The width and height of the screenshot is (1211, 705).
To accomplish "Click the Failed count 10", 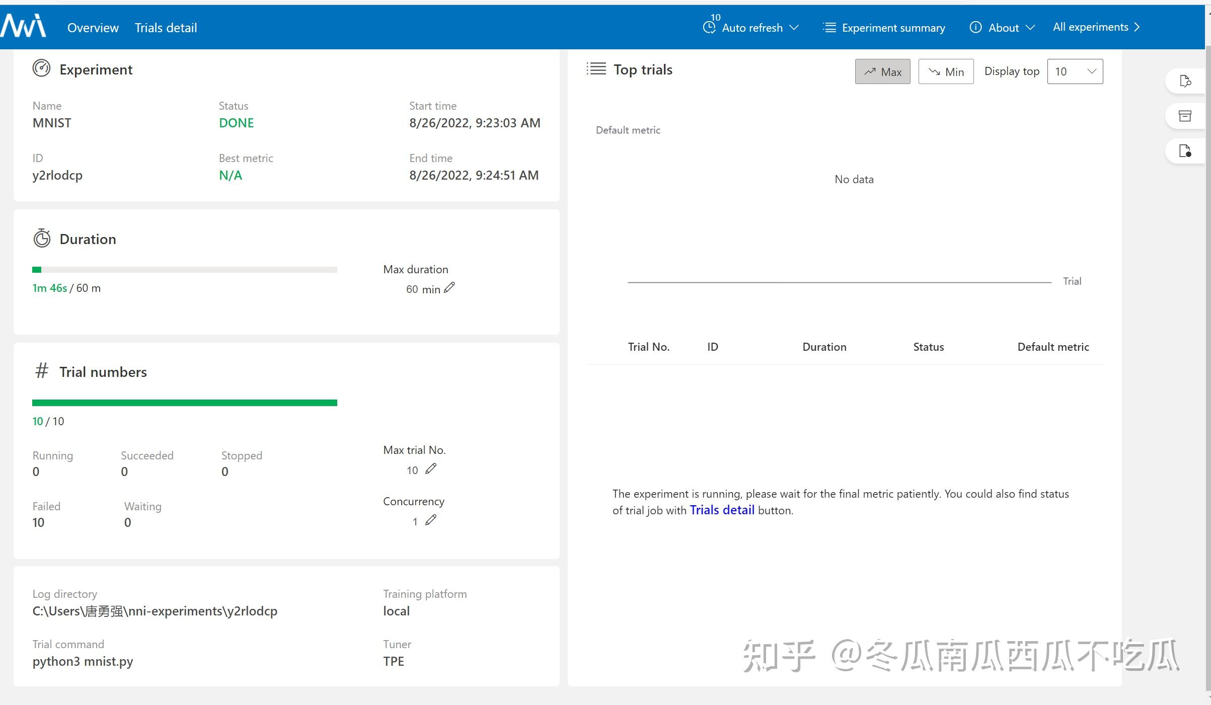I will [38, 522].
